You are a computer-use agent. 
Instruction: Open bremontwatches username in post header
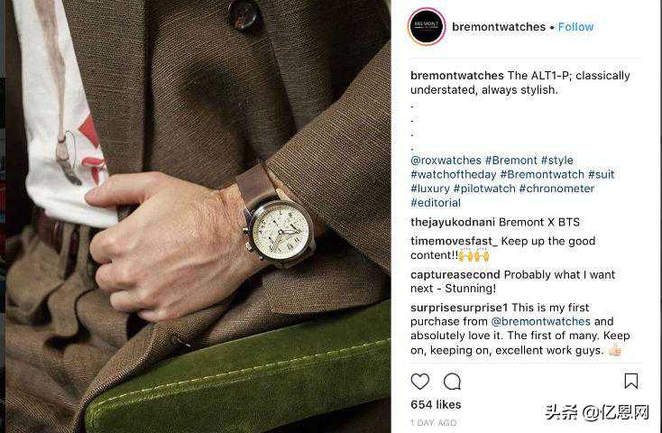point(499,27)
